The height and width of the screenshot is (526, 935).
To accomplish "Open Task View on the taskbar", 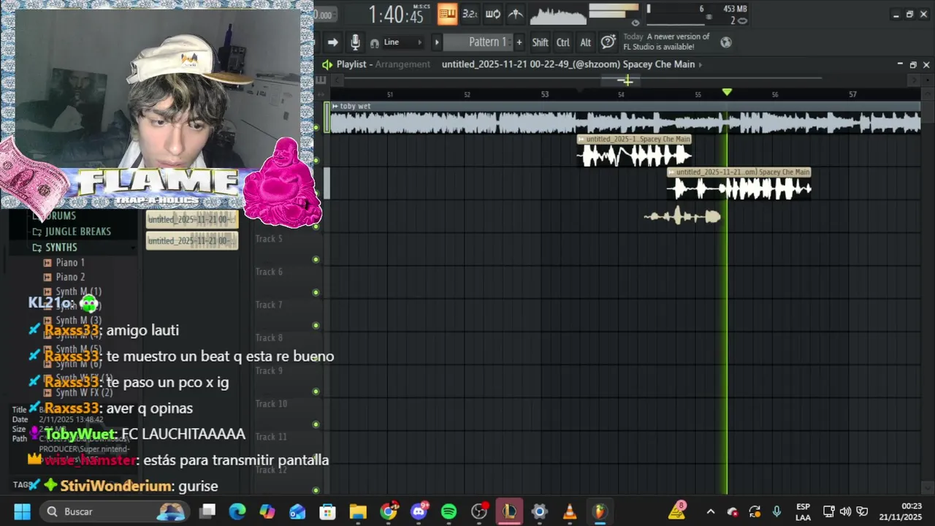I will click(207, 511).
